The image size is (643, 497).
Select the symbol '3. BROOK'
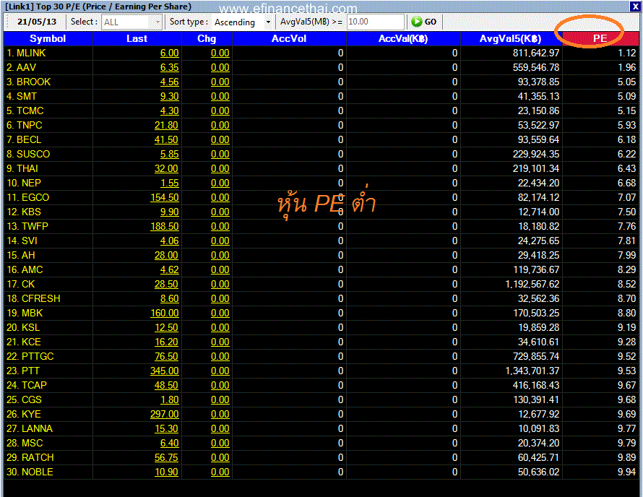(28, 82)
